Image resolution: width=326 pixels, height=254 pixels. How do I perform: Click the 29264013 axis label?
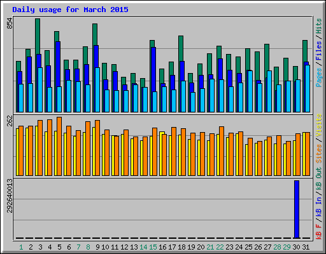click(x=10, y=196)
